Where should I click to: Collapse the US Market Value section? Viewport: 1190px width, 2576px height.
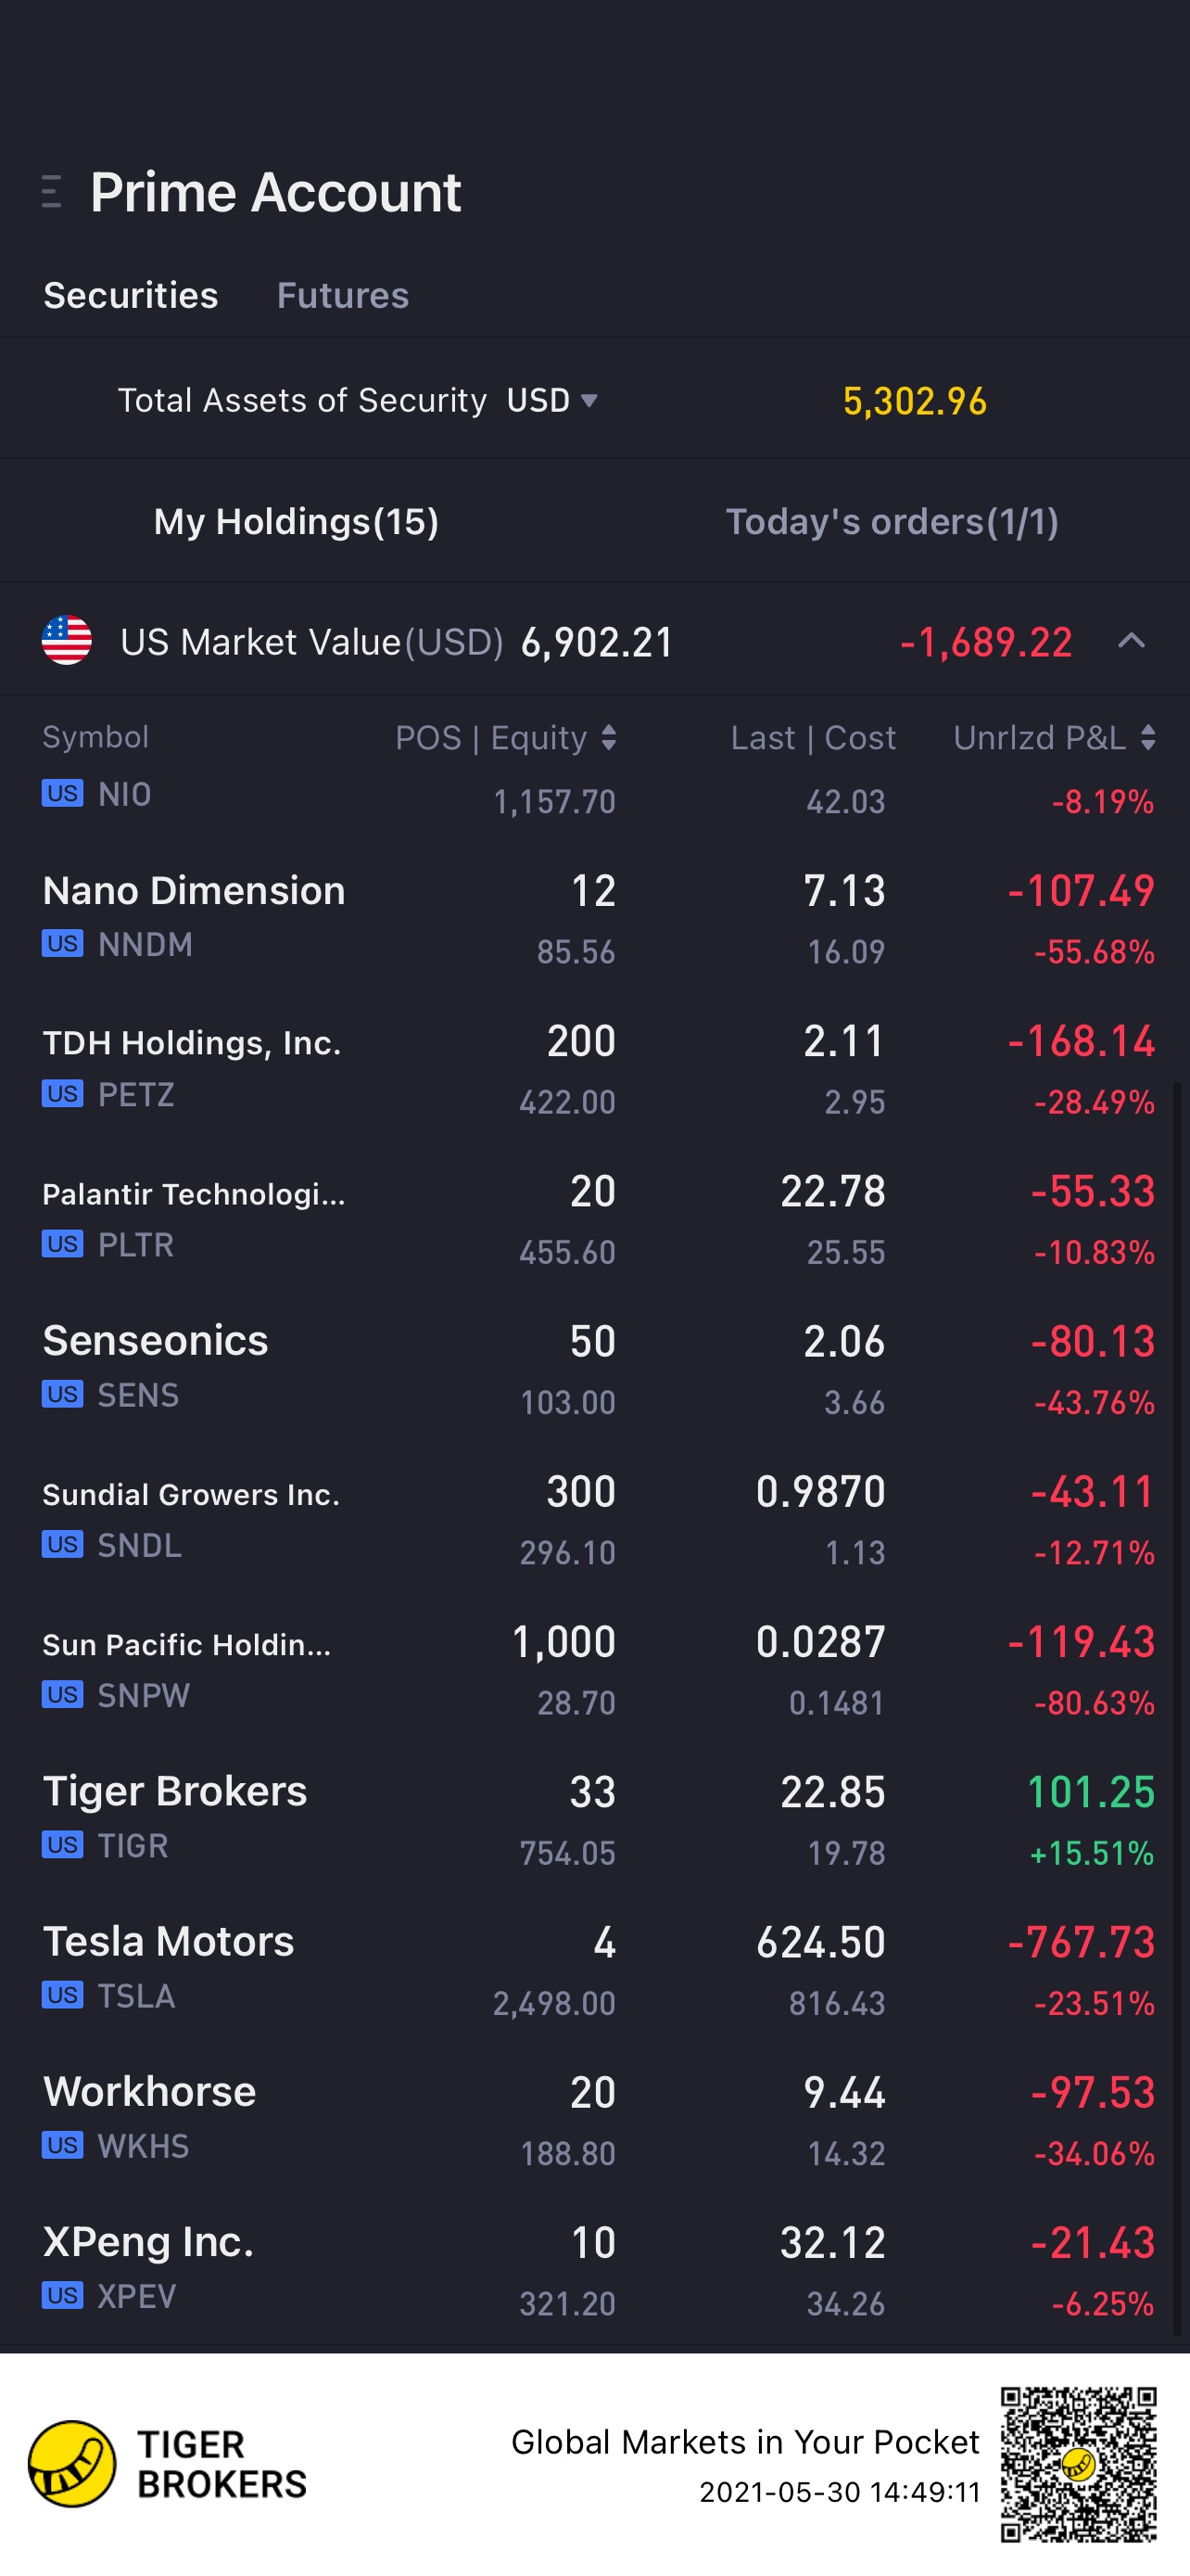tap(1131, 641)
